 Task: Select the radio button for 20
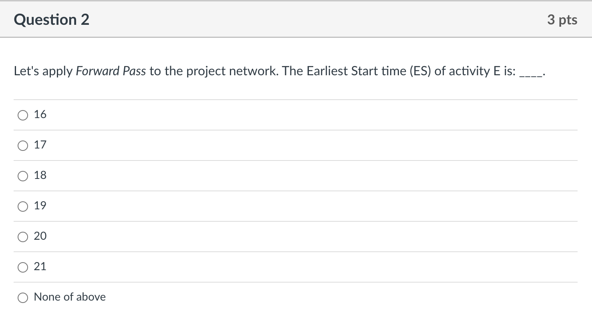coord(23,237)
